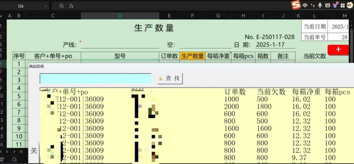This screenshot has width=354, height=164.
Task: Click the magnifier icon beside the name box
Action: (62, 6)
